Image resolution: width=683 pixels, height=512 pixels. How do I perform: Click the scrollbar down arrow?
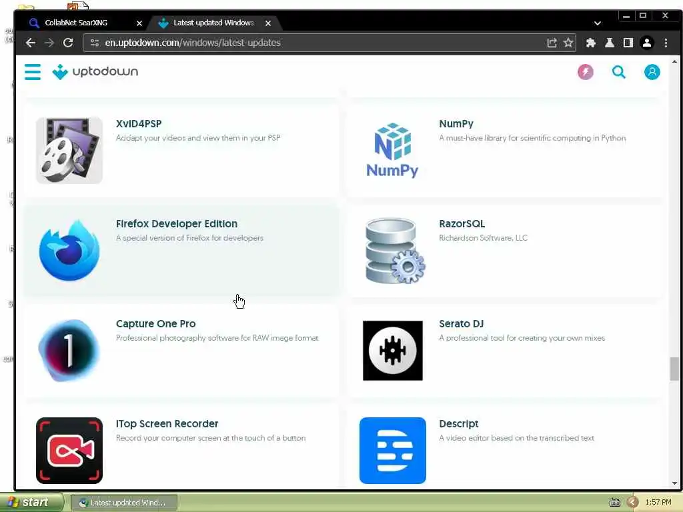point(674,483)
